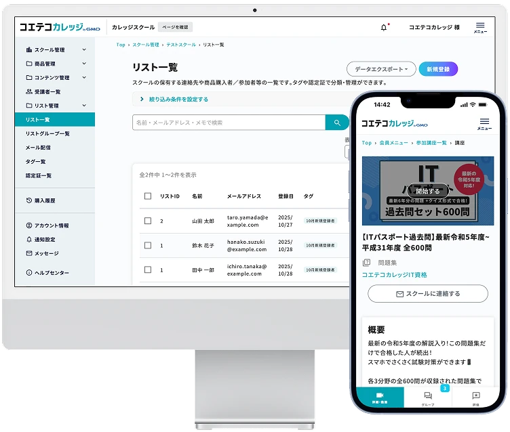This screenshot has height=432, width=510.
Task: Click the 問題集 question icon on phone
Action: click(x=366, y=263)
